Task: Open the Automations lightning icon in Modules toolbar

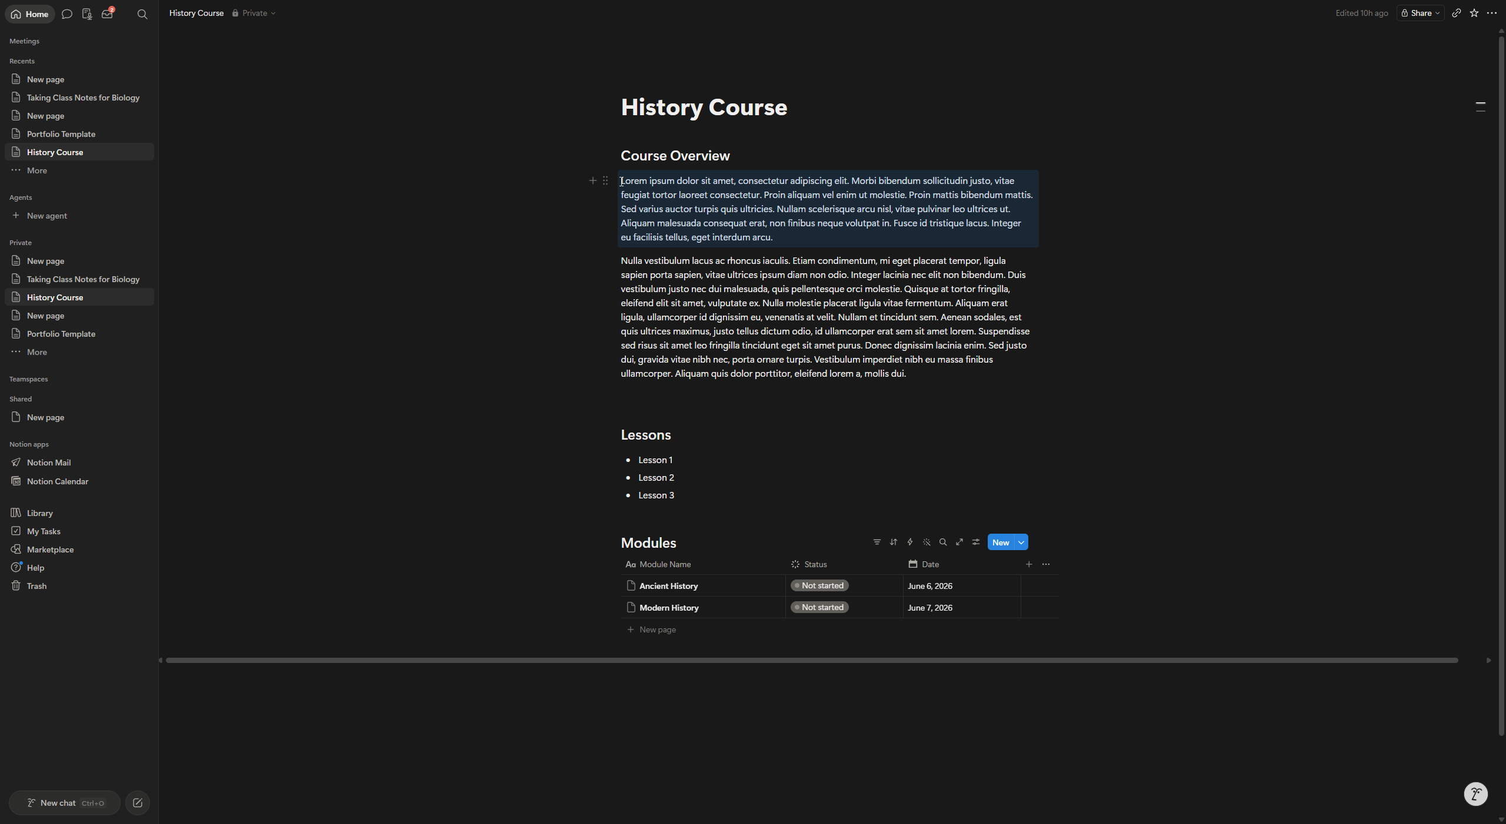Action: [910, 542]
